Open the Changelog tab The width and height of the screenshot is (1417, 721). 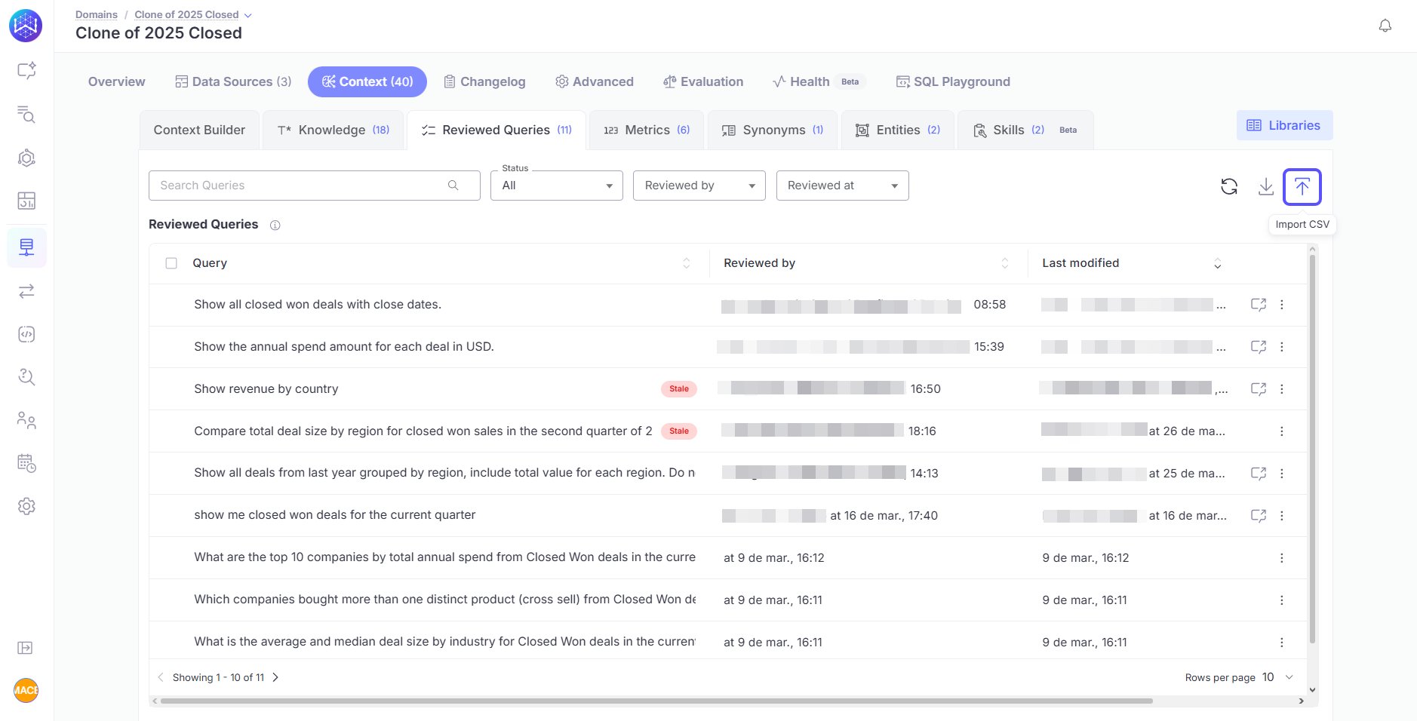tap(484, 81)
